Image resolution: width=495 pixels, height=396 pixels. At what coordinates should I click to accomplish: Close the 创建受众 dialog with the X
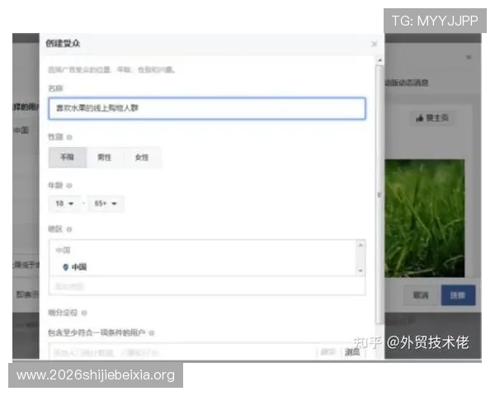coord(374,44)
